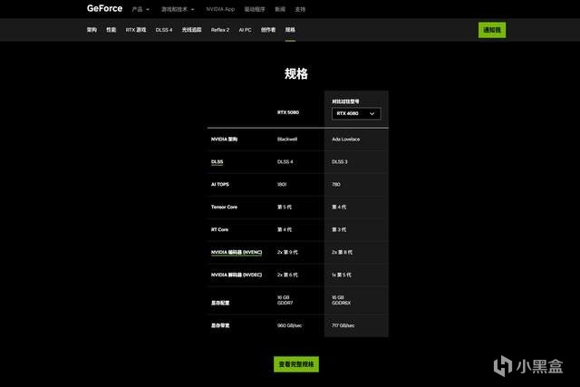This screenshot has width=580, height=387.
Task: Go to the RTX 游戏 section tab
Action: click(x=136, y=30)
